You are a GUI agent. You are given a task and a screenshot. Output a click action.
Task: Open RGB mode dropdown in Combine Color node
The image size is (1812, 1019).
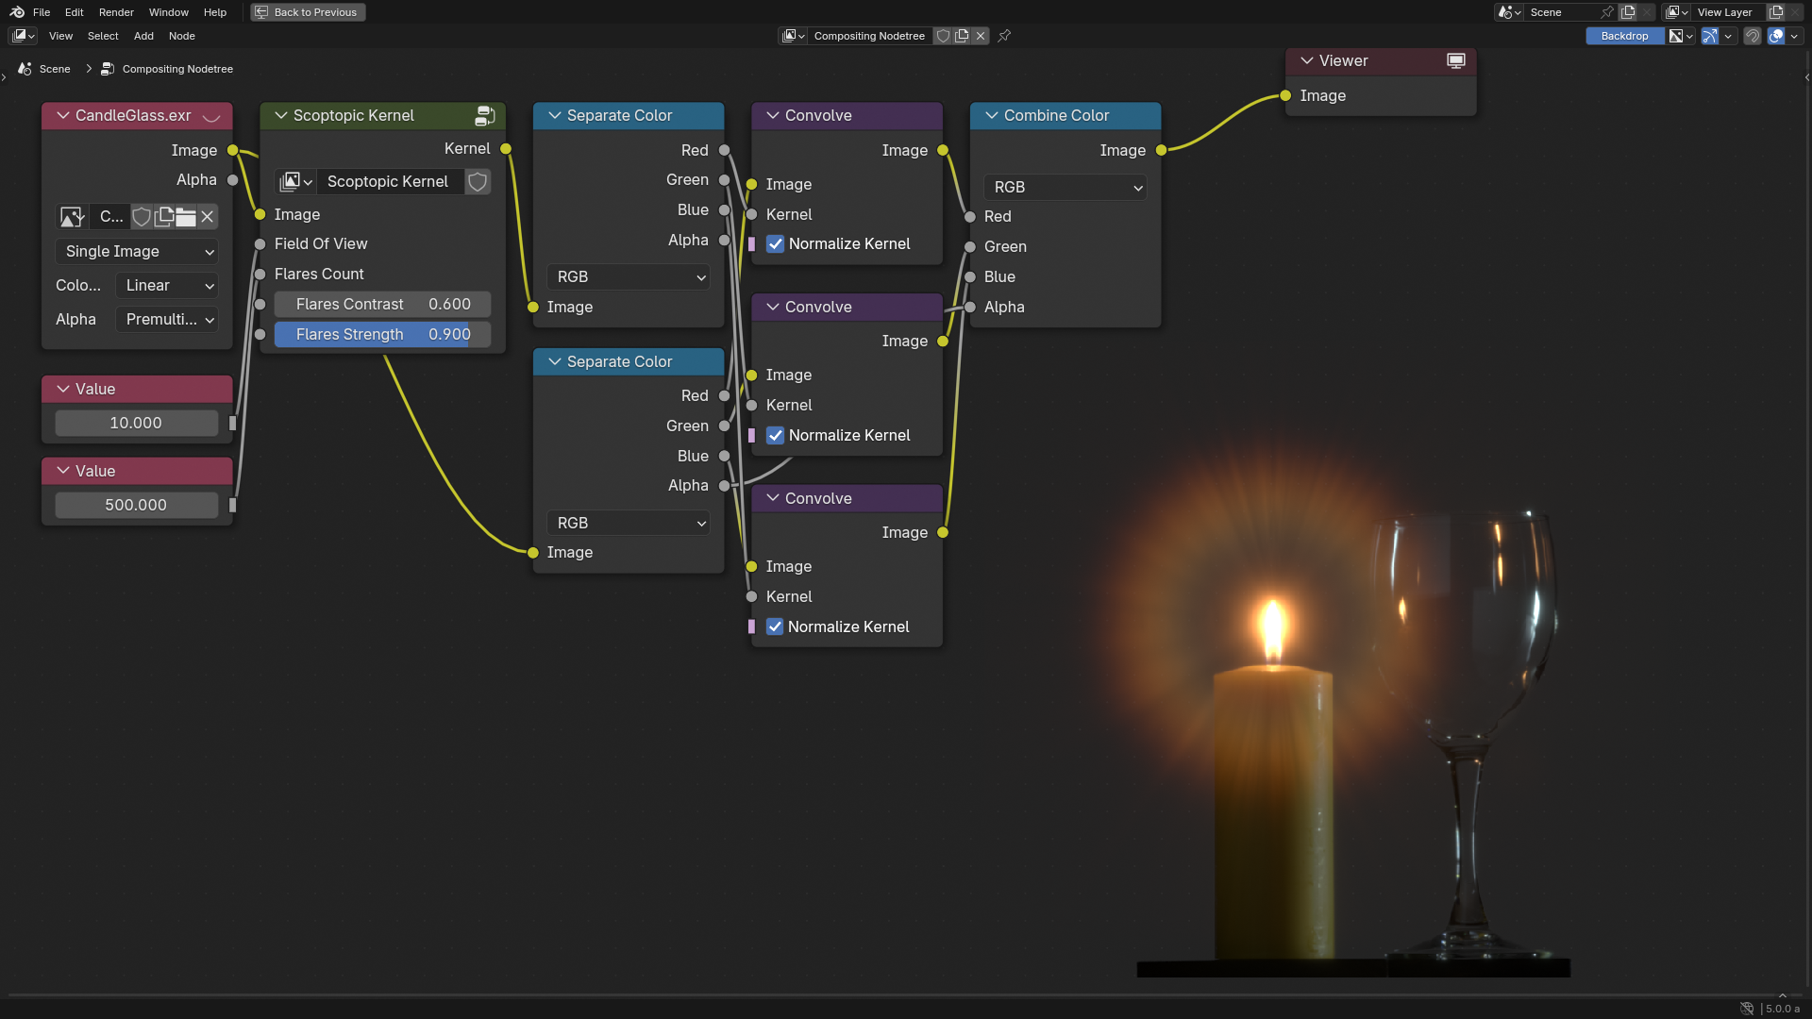coord(1065,187)
